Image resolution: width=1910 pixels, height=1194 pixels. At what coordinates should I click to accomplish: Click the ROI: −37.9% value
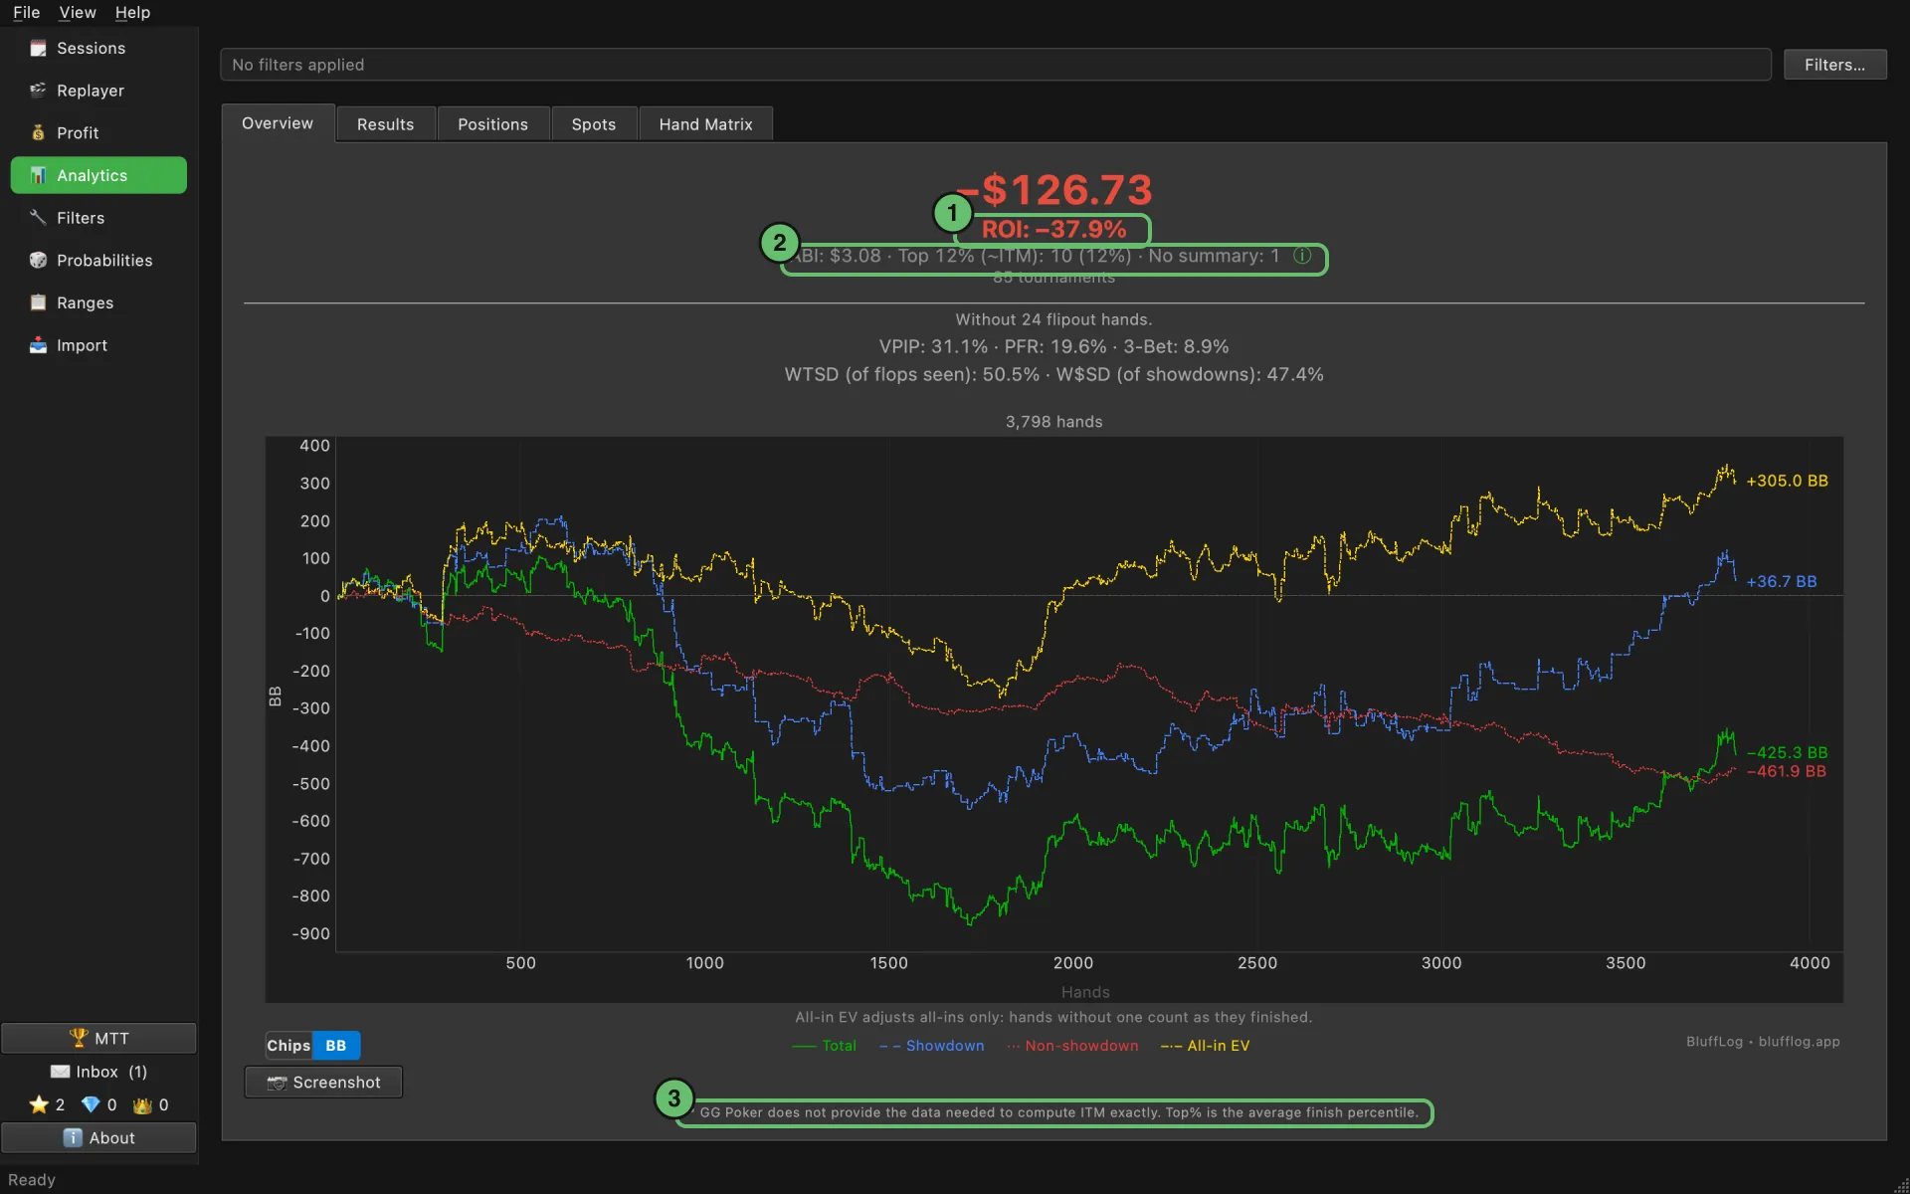tap(1053, 229)
